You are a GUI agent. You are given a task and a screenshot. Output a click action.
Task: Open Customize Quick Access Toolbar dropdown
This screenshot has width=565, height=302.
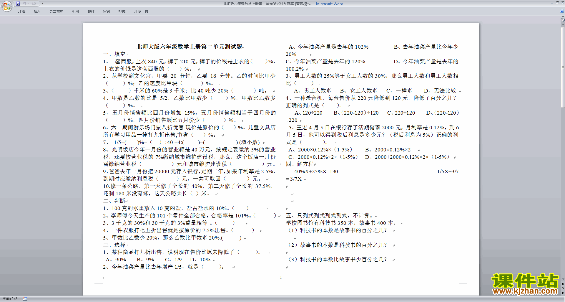[42, 4]
